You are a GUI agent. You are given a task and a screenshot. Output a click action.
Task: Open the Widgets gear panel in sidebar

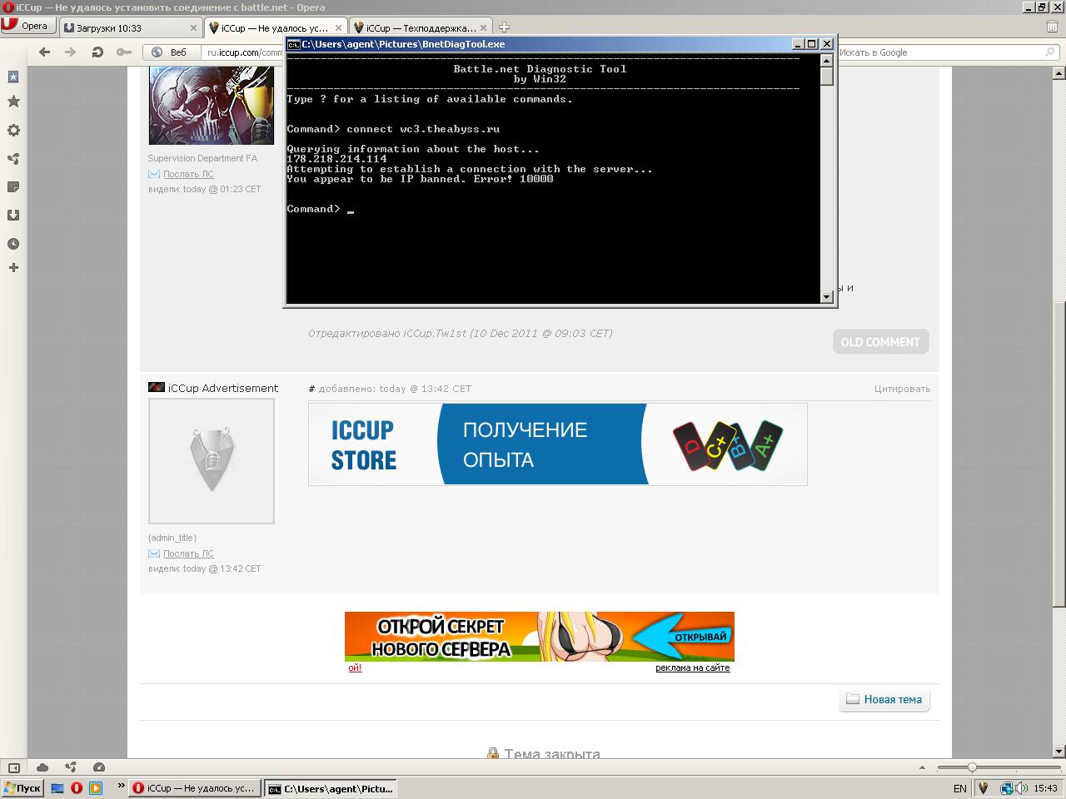(13, 130)
